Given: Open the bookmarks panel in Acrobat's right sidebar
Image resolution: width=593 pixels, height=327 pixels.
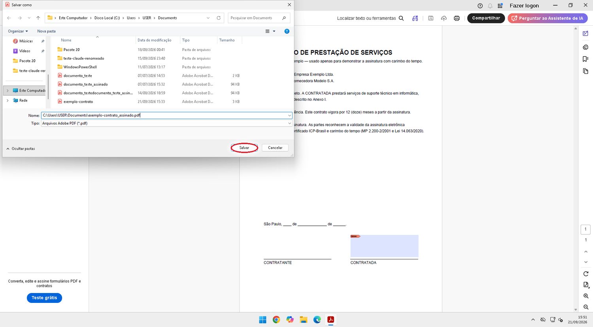Looking at the screenshot, I should point(585,59).
